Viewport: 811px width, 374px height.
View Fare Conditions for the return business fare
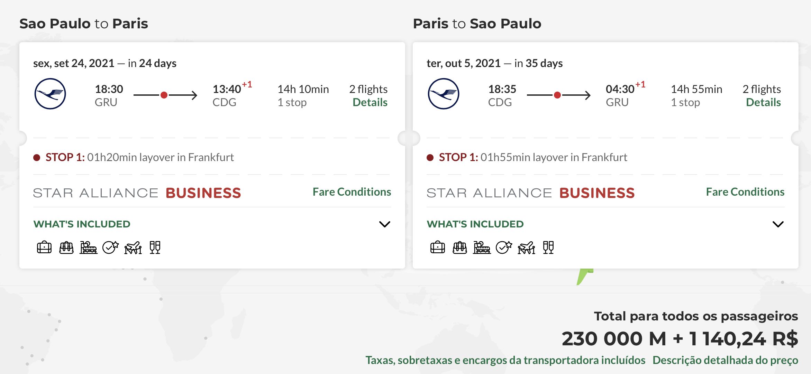745,192
